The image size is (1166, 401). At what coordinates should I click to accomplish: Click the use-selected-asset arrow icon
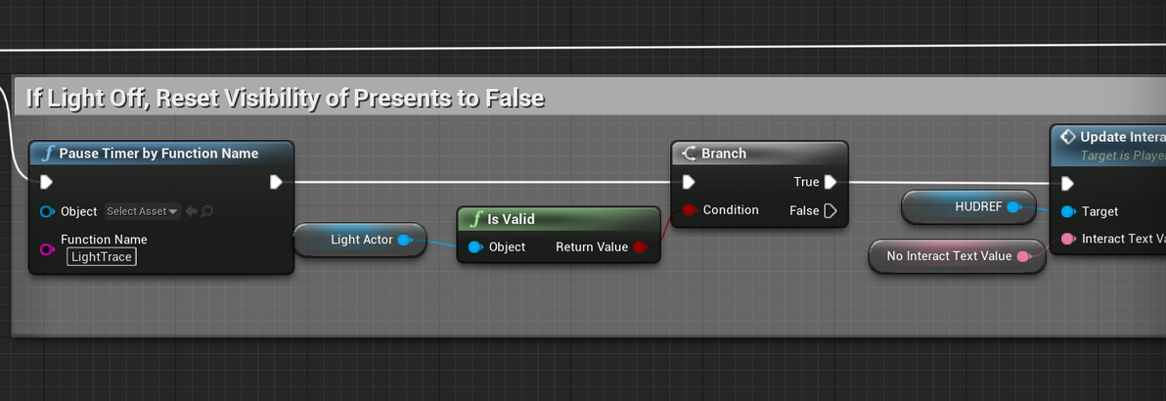coord(192,211)
